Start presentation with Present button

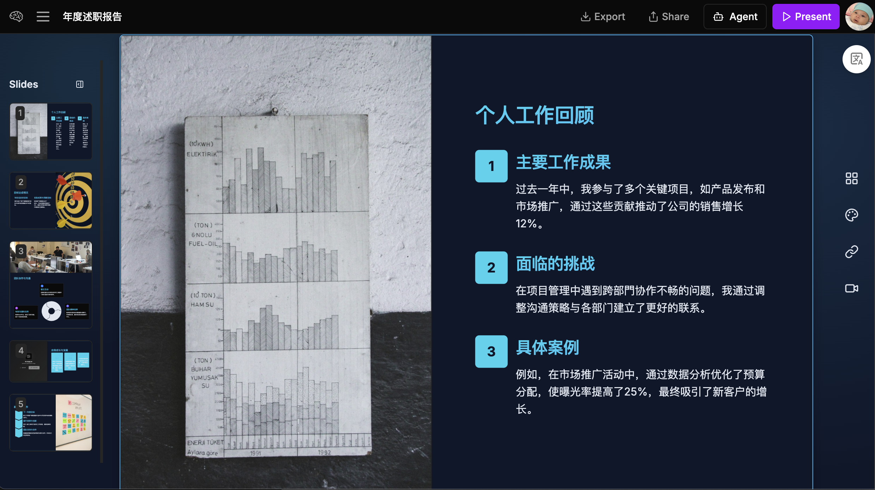(806, 17)
